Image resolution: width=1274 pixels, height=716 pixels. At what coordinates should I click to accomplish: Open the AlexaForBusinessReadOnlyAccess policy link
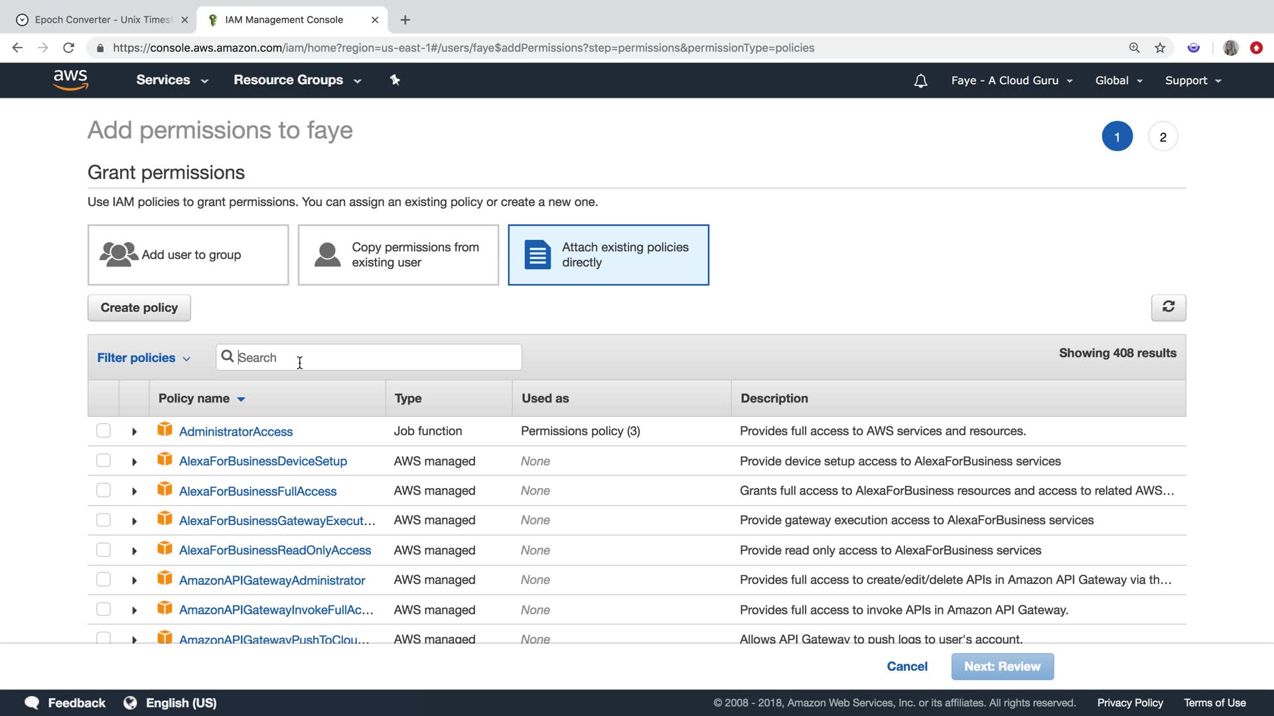(275, 550)
